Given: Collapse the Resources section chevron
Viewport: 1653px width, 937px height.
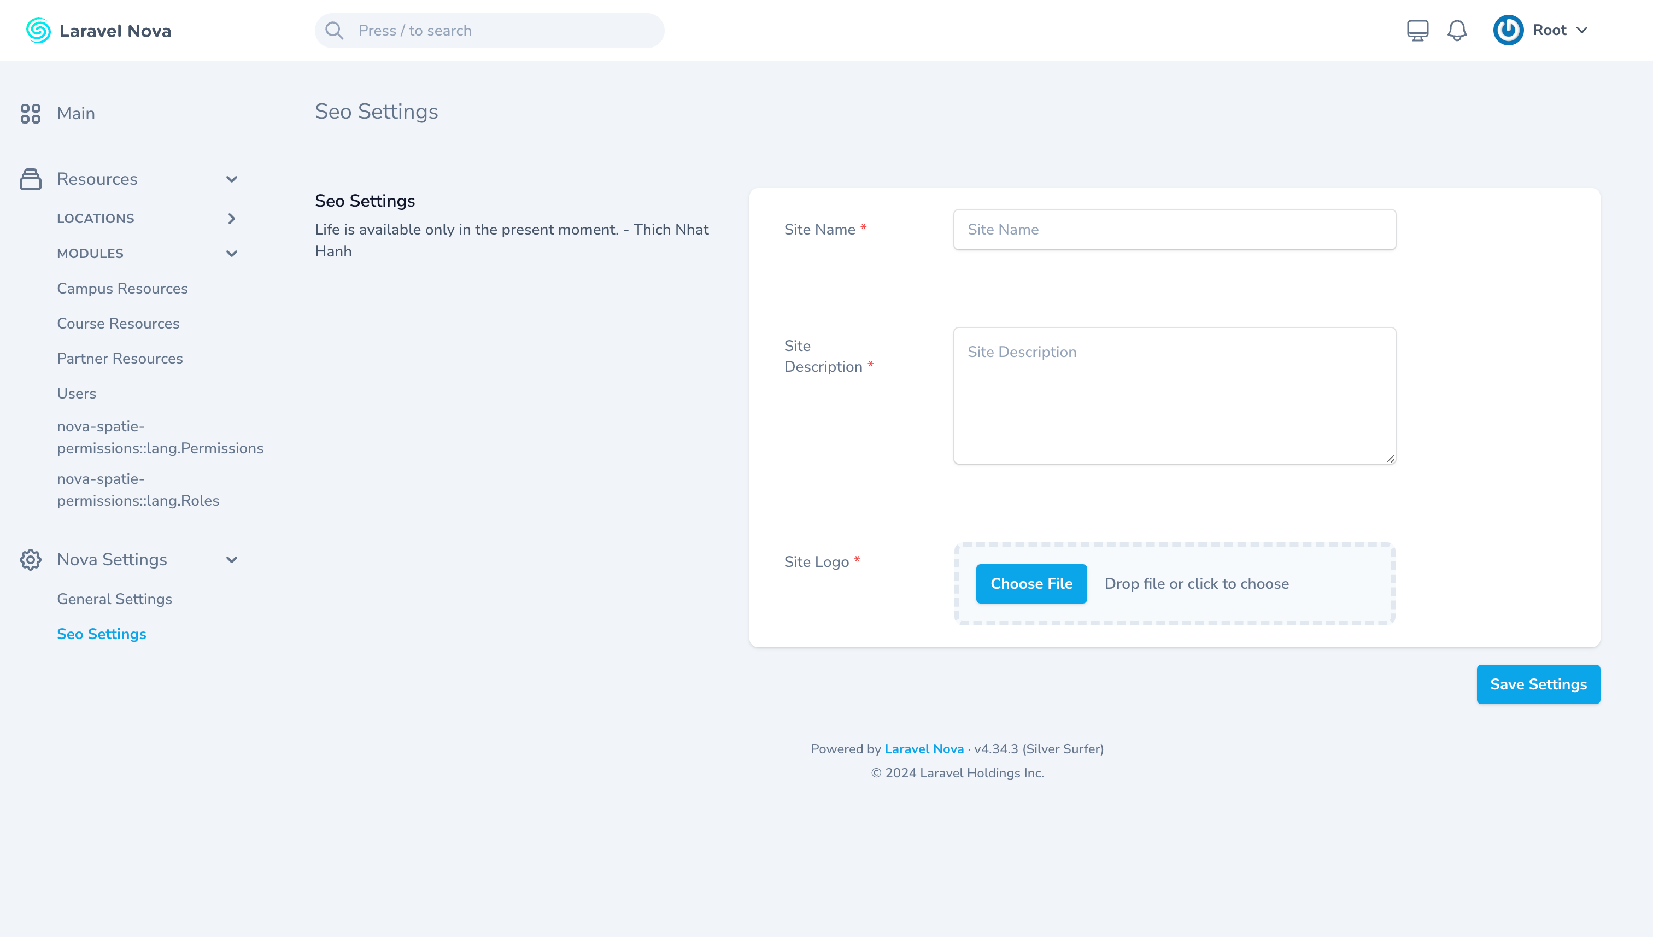Looking at the screenshot, I should (232, 179).
